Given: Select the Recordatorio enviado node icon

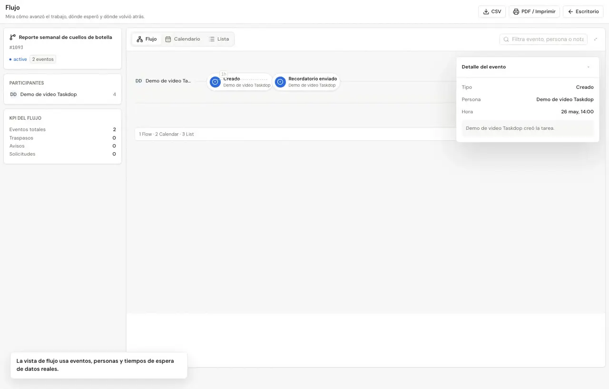Looking at the screenshot, I should click(280, 82).
